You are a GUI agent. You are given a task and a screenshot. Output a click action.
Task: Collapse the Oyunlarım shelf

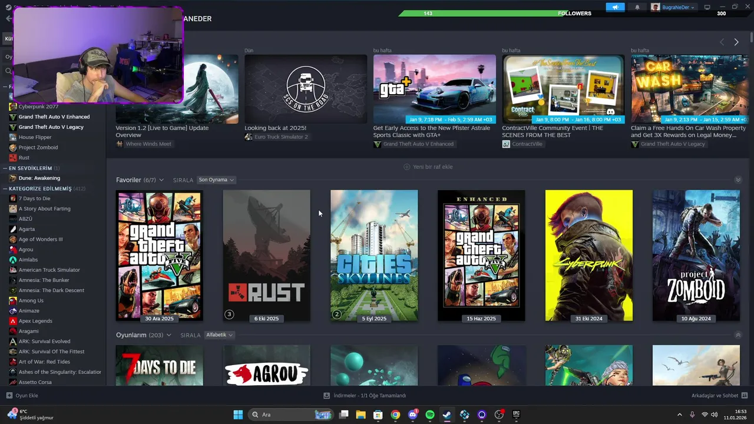pos(738,335)
